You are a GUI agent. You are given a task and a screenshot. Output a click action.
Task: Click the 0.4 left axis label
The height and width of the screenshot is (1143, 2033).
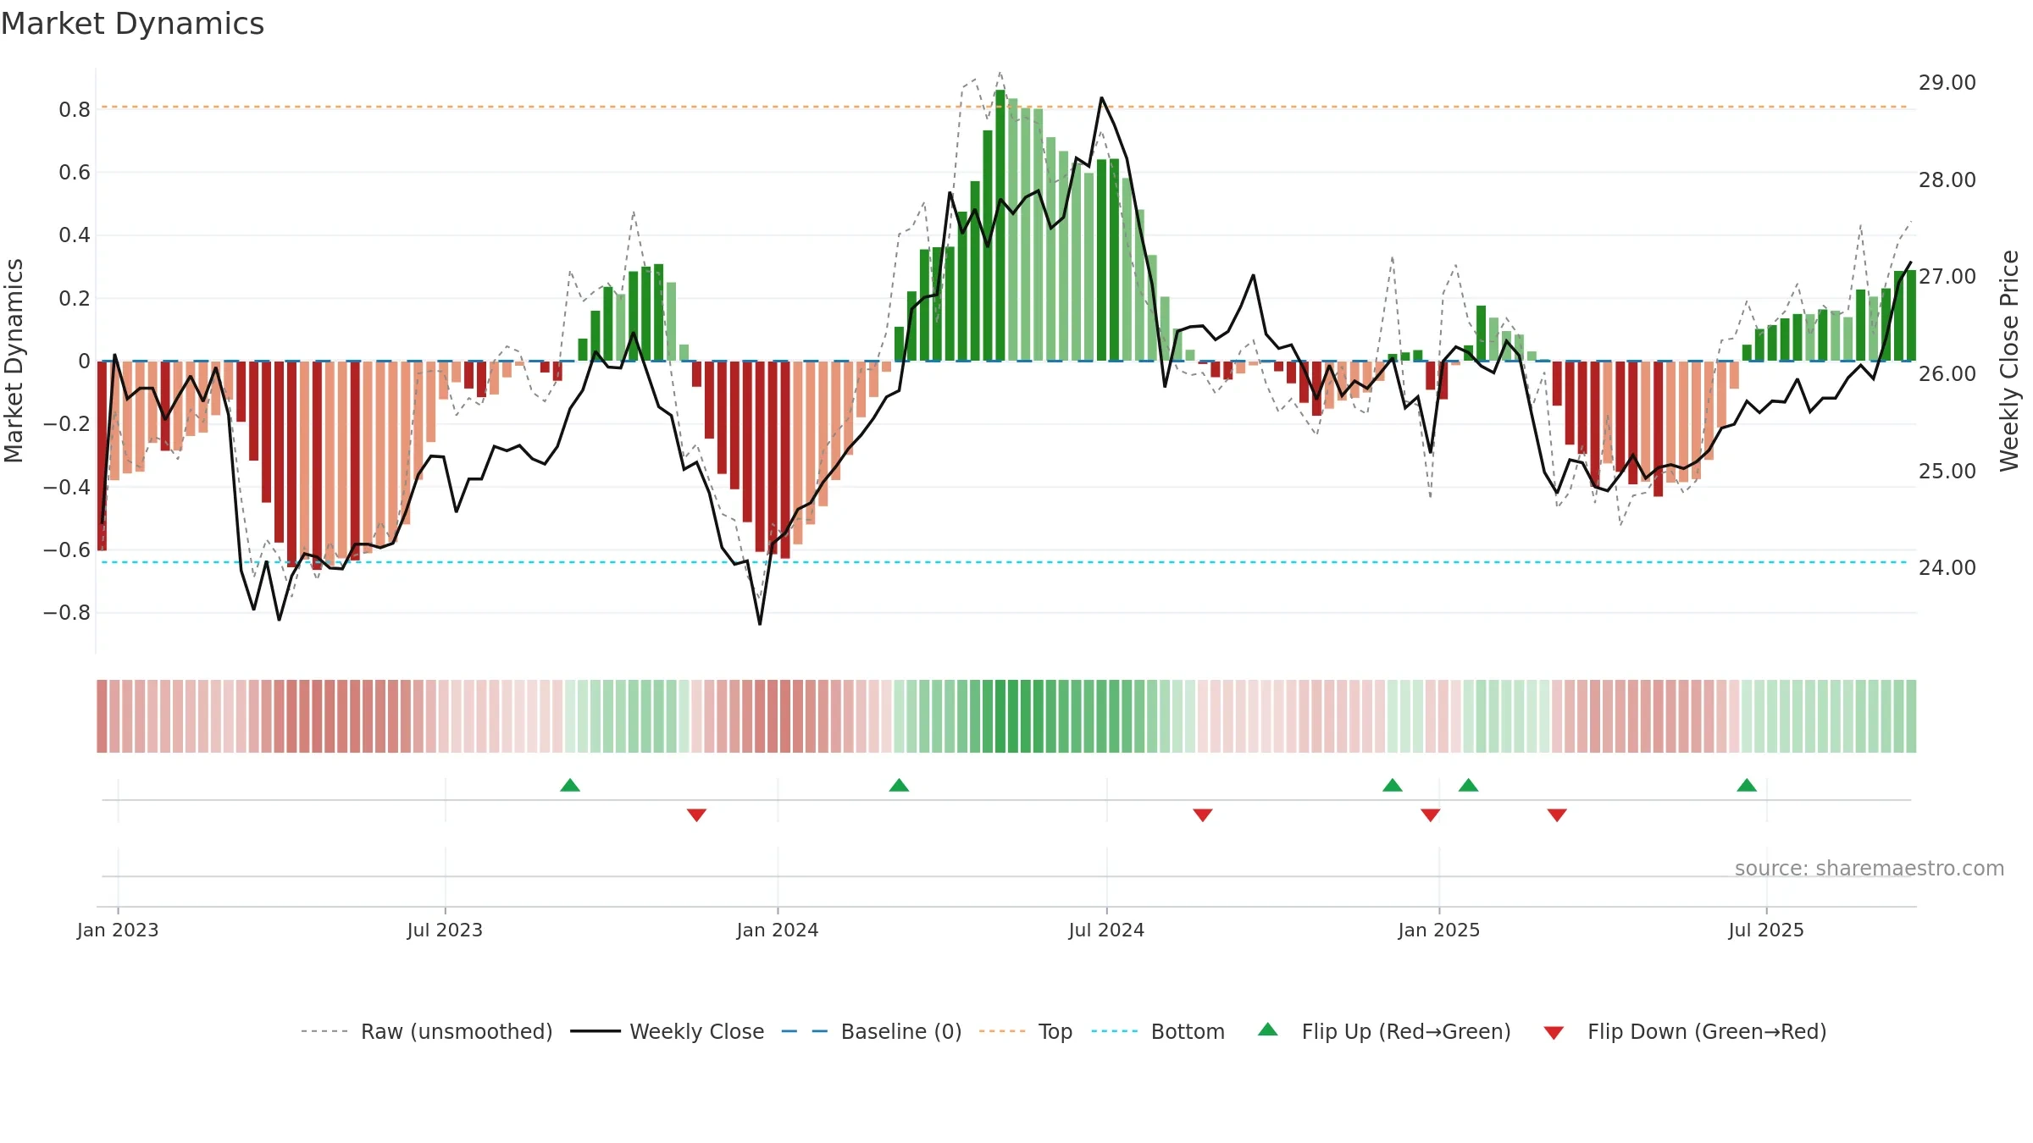pyautogui.click(x=75, y=235)
